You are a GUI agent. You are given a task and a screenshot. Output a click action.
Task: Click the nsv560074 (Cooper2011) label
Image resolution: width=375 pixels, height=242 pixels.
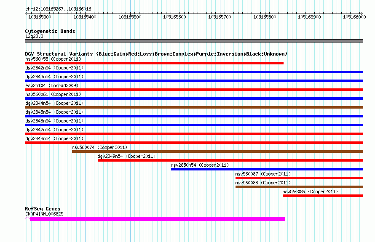pyautogui.click(x=99, y=147)
